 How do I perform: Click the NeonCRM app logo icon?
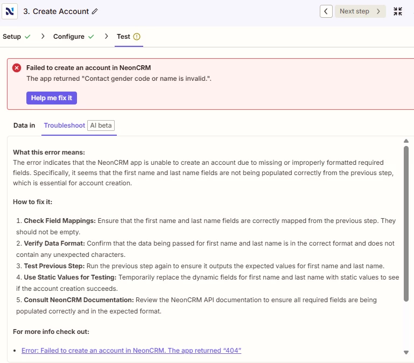click(x=10, y=11)
